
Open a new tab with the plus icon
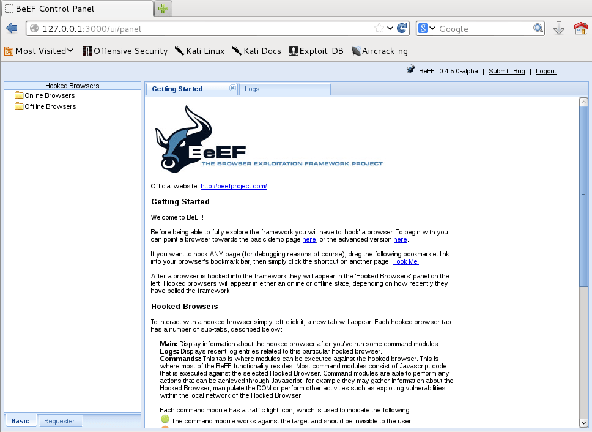click(x=163, y=9)
